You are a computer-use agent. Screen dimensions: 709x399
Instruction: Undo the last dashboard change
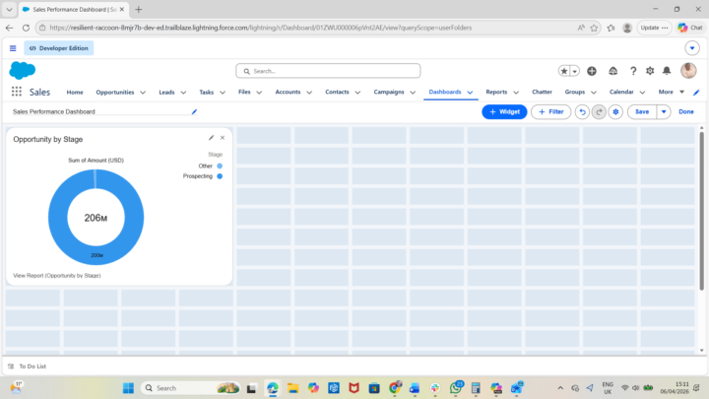pos(582,111)
